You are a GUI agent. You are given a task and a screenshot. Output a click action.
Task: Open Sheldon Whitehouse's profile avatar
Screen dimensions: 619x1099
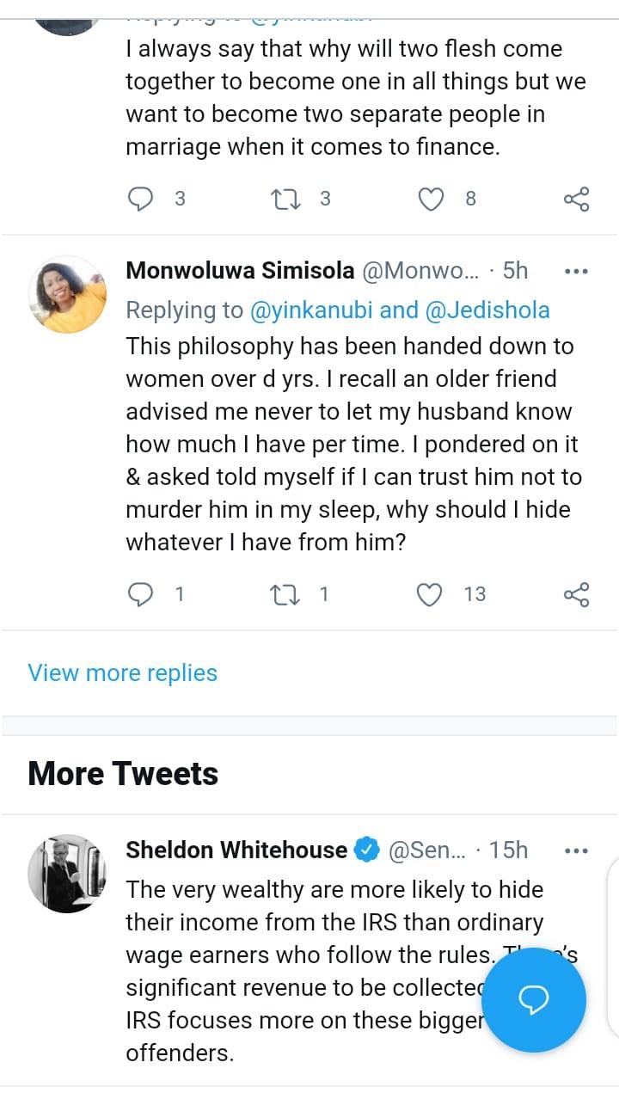click(x=67, y=873)
